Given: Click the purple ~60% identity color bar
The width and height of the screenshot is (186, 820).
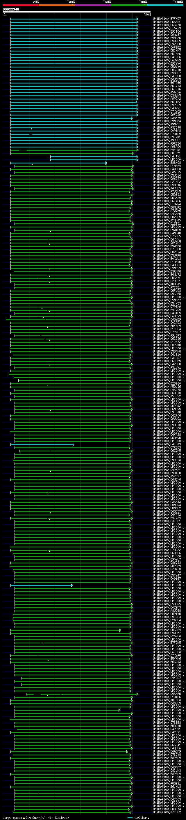Looking at the screenshot, I should coord(93,5).
